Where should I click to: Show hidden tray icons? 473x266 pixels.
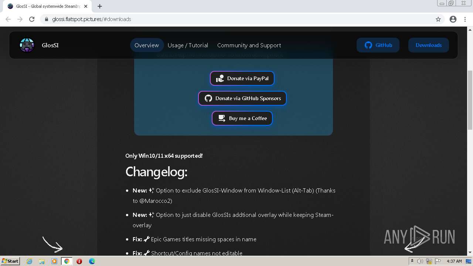click(x=412, y=261)
